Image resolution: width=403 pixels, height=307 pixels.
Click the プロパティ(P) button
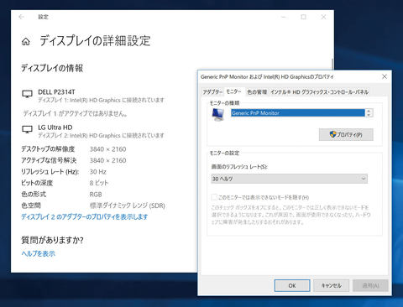tap(346, 134)
